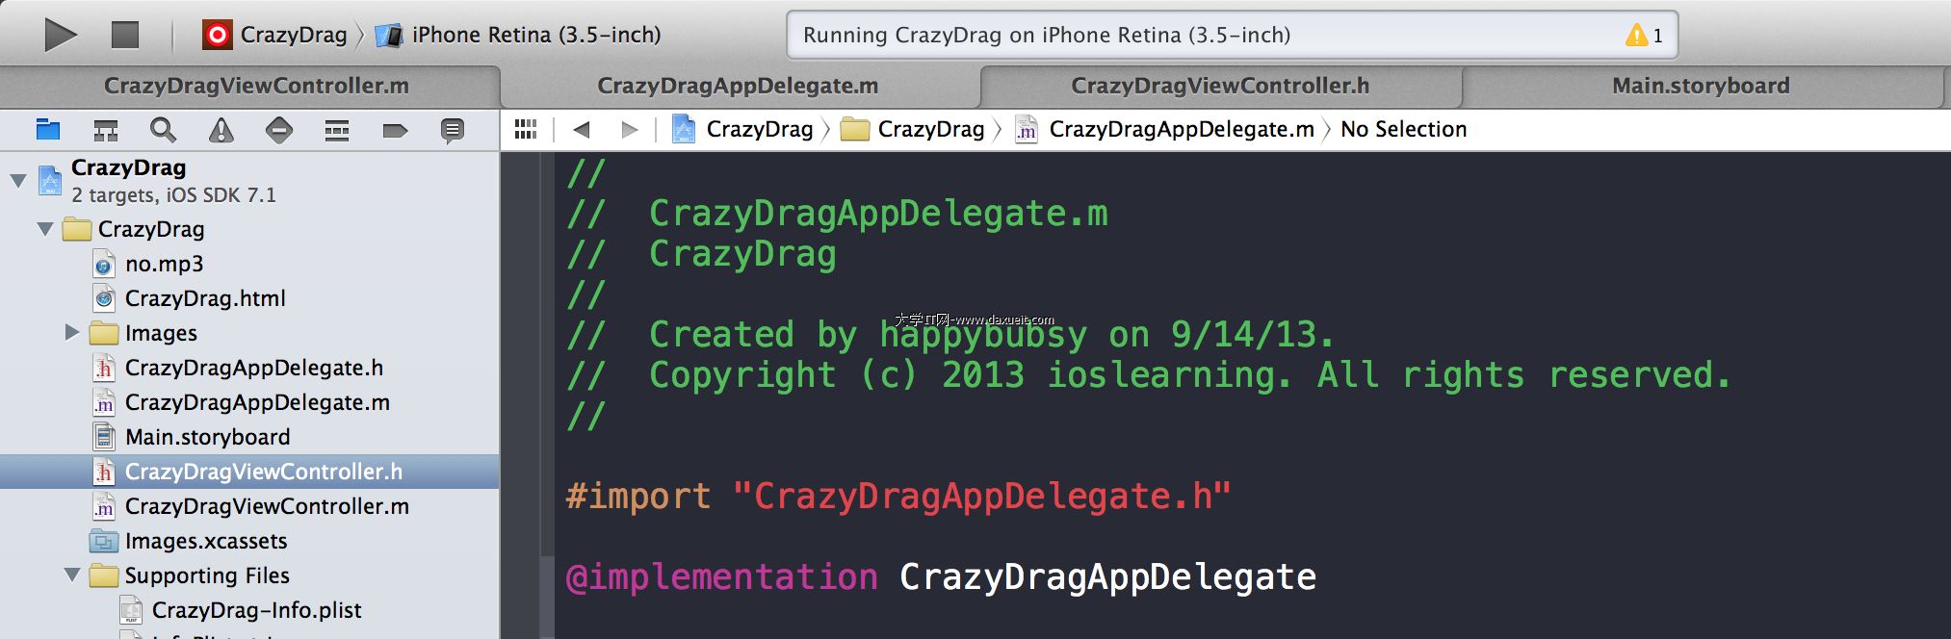
Task: Expand the Images folder disclosure triangle
Action: point(72,332)
